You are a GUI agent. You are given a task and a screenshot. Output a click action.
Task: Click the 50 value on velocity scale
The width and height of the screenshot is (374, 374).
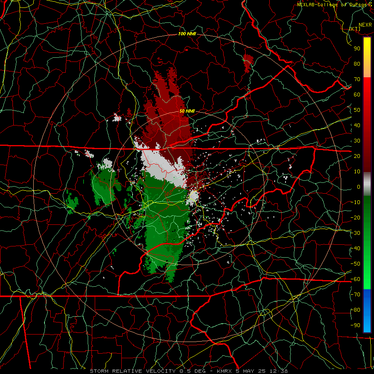tap(357, 110)
